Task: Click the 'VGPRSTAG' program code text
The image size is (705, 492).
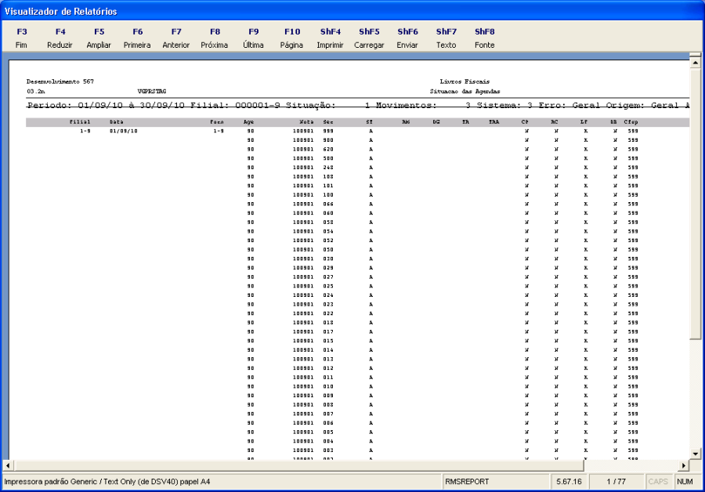Action: coord(152,92)
